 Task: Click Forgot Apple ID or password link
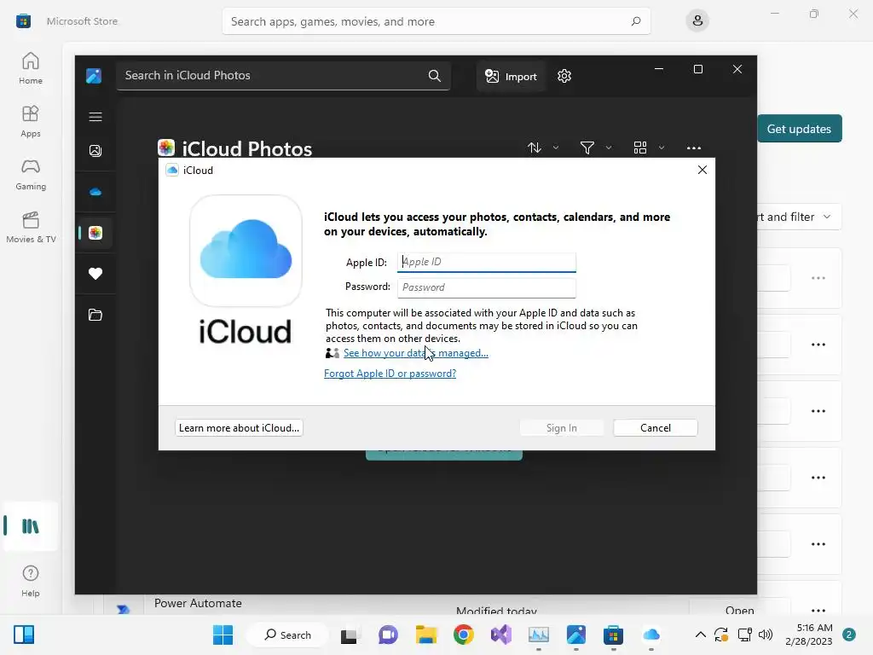pos(390,374)
